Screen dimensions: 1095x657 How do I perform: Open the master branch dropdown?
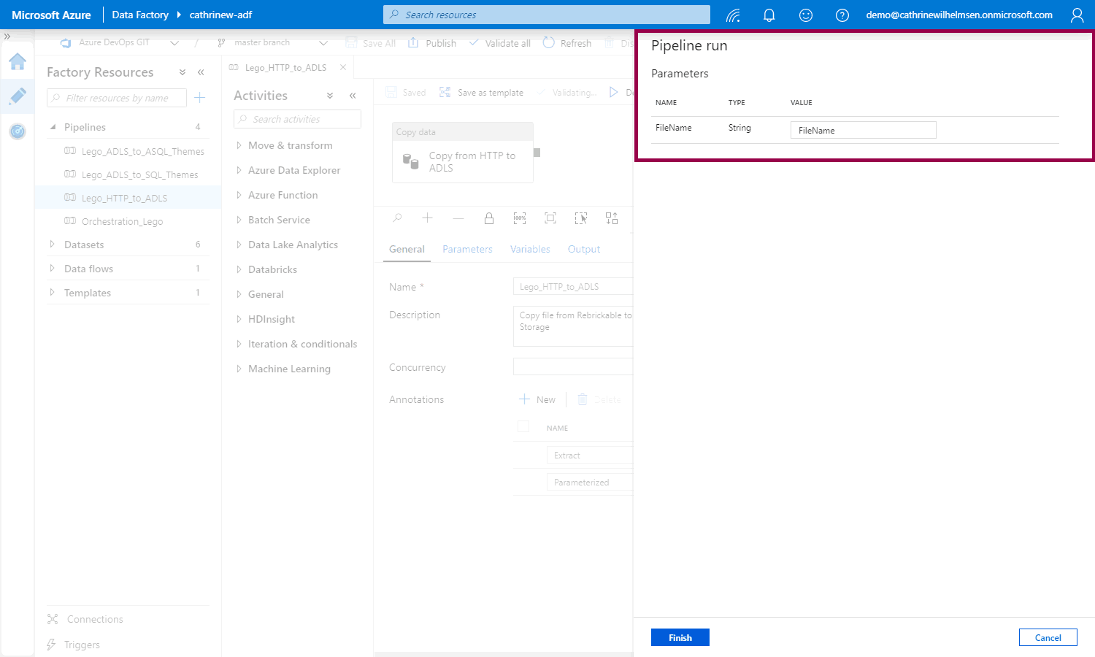323,43
